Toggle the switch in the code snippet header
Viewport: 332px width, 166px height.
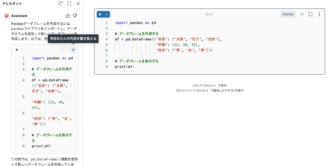pyautogui.click(x=64, y=50)
